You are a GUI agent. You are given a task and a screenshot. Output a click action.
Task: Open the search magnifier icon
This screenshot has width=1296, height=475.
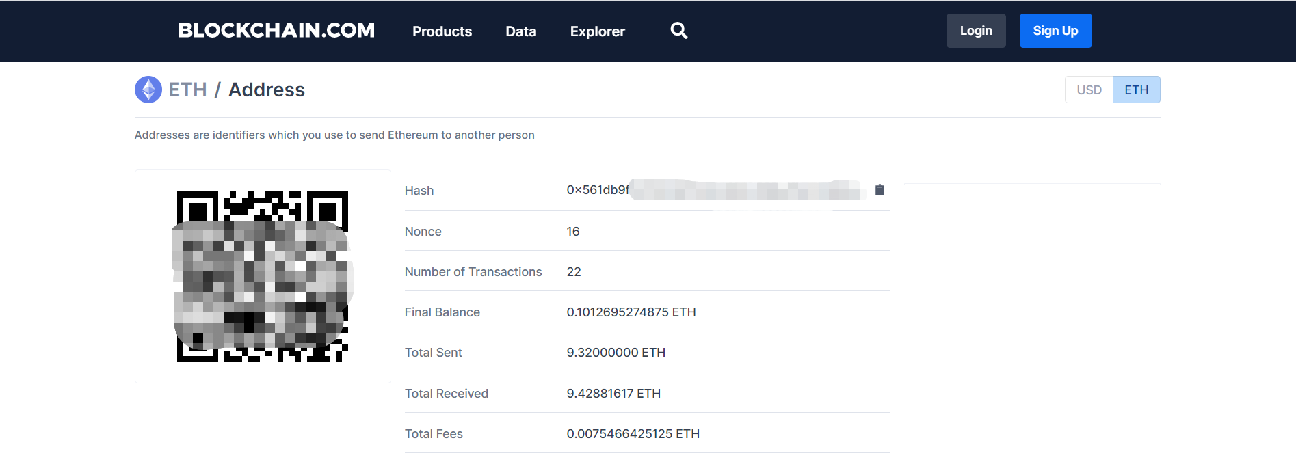(x=678, y=31)
